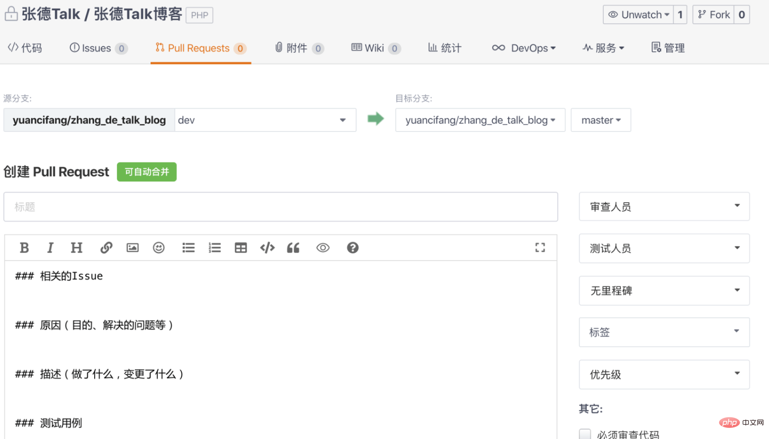Expand the 优先级 priority dropdown
This screenshot has height=439, width=769.
(664, 374)
